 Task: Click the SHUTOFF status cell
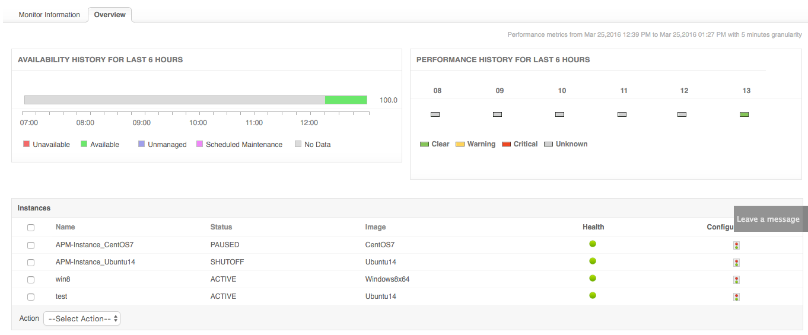[227, 262]
